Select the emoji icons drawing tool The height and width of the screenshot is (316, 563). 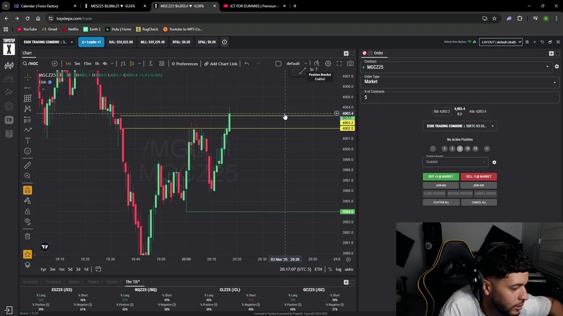point(27,151)
